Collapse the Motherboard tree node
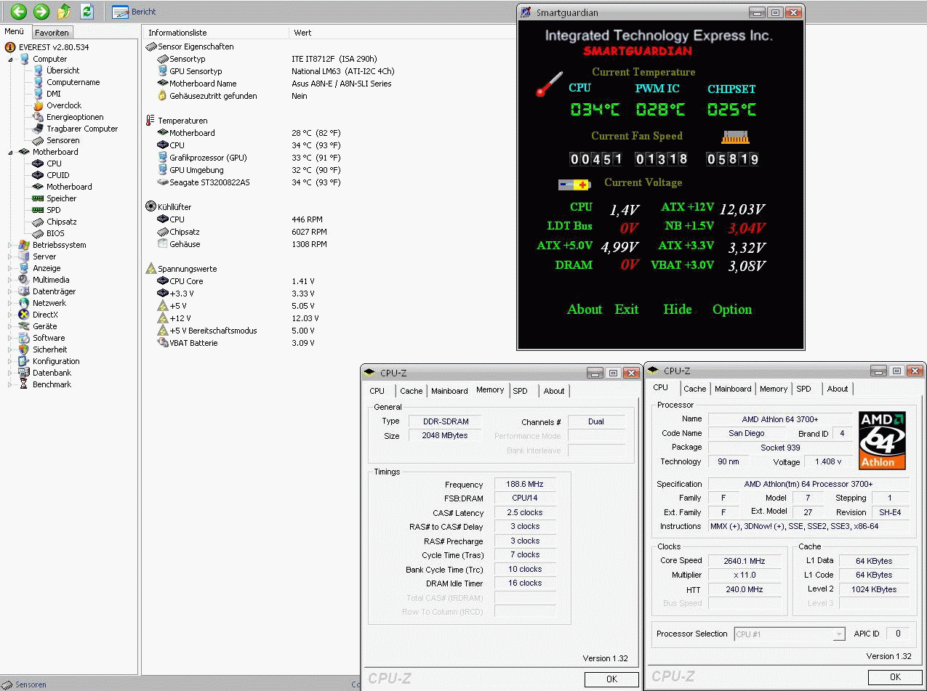Screen dimensions: 927x691 click(x=11, y=153)
